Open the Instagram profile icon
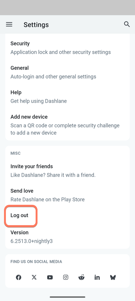135x301 pixels. [66, 277]
